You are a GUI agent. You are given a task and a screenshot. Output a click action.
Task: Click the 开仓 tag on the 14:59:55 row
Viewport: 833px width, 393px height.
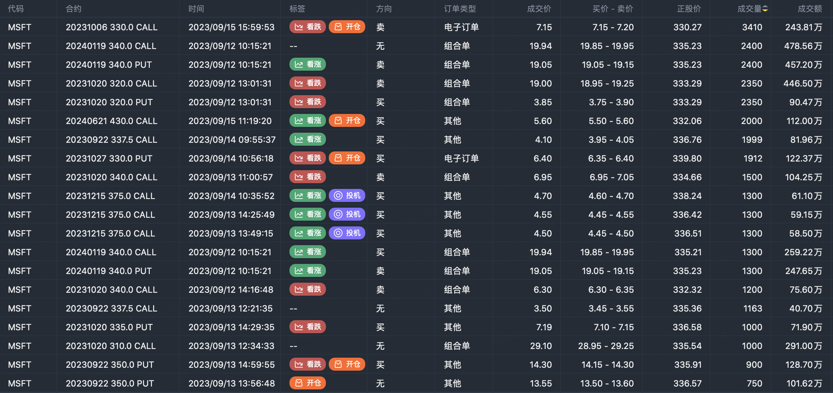(347, 365)
